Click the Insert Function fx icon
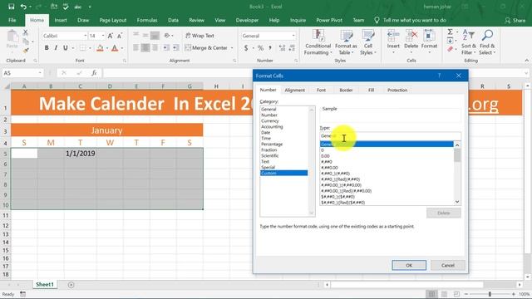 94,73
